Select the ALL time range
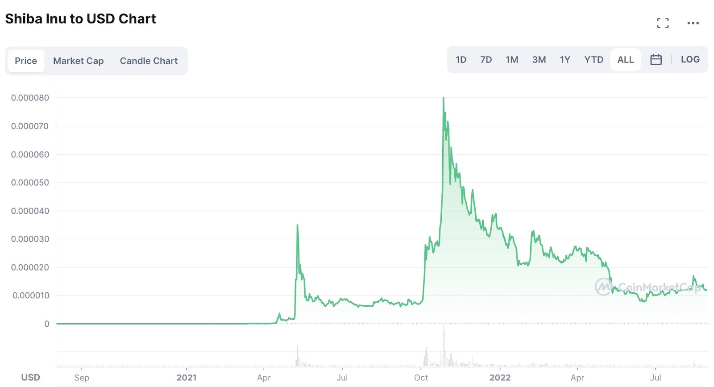714x387 pixels. tap(625, 59)
